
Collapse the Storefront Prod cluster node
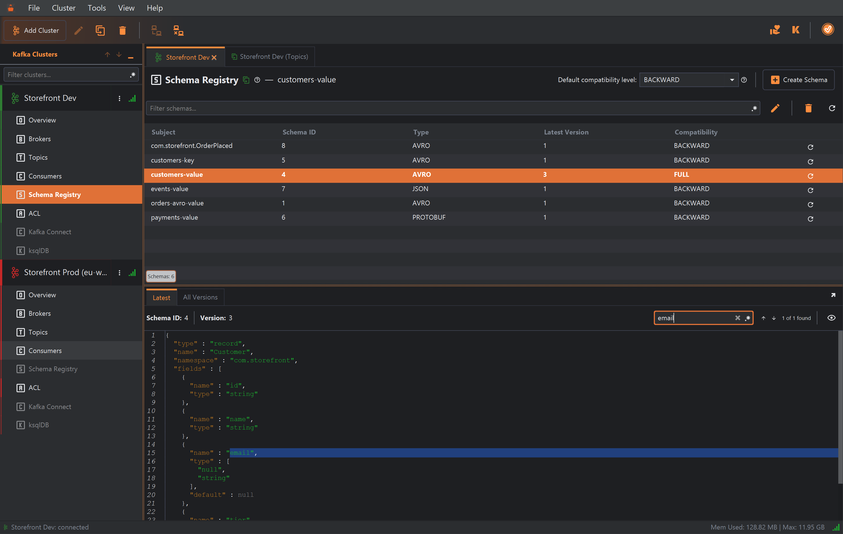click(x=56, y=273)
